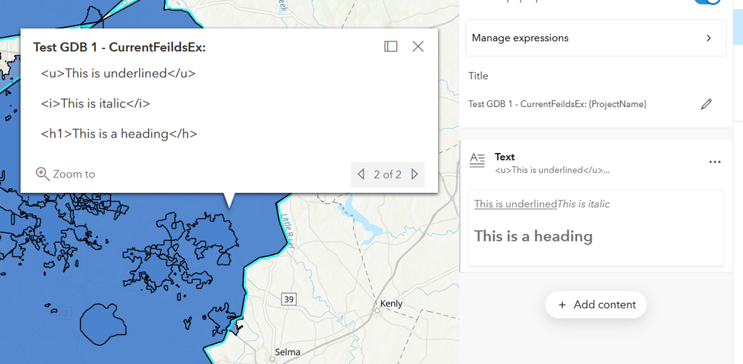Dock the popup using the dock icon

[390, 46]
